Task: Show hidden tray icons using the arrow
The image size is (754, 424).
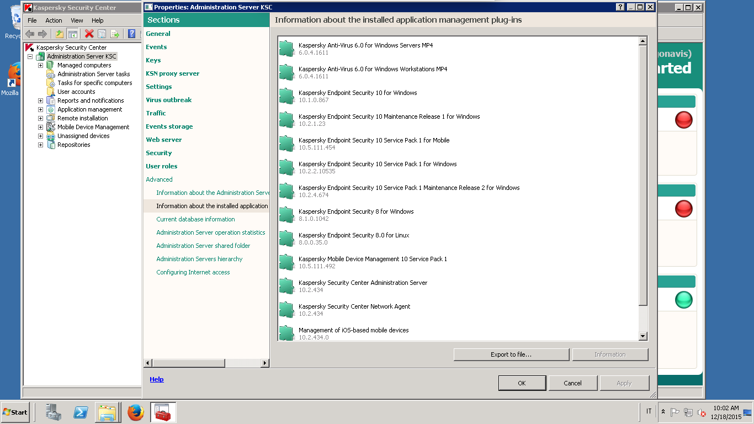Action: tap(663, 412)
